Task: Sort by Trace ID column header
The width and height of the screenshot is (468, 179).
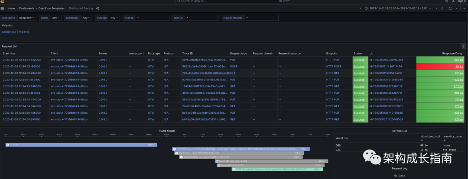Action: tap(188, 53)
